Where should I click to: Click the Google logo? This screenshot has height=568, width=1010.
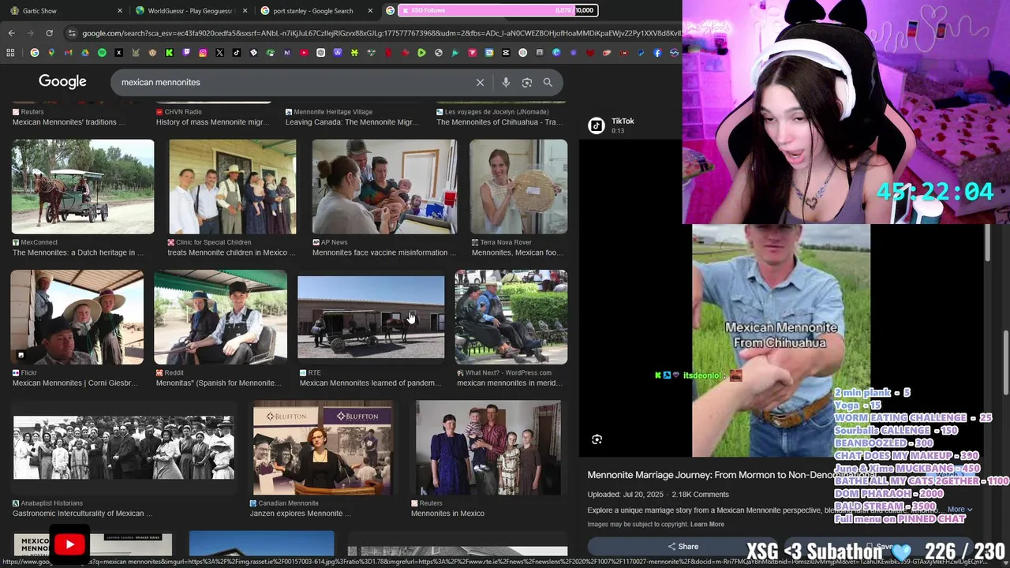(x=62, y=82)
